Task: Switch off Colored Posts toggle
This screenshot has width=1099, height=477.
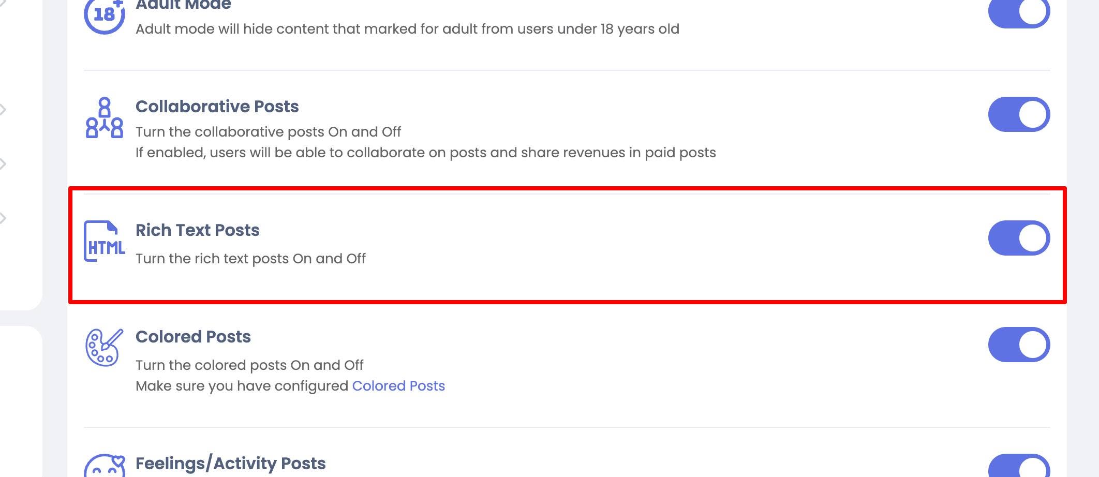Action: pyautogui.click(x=1019, y=345)
